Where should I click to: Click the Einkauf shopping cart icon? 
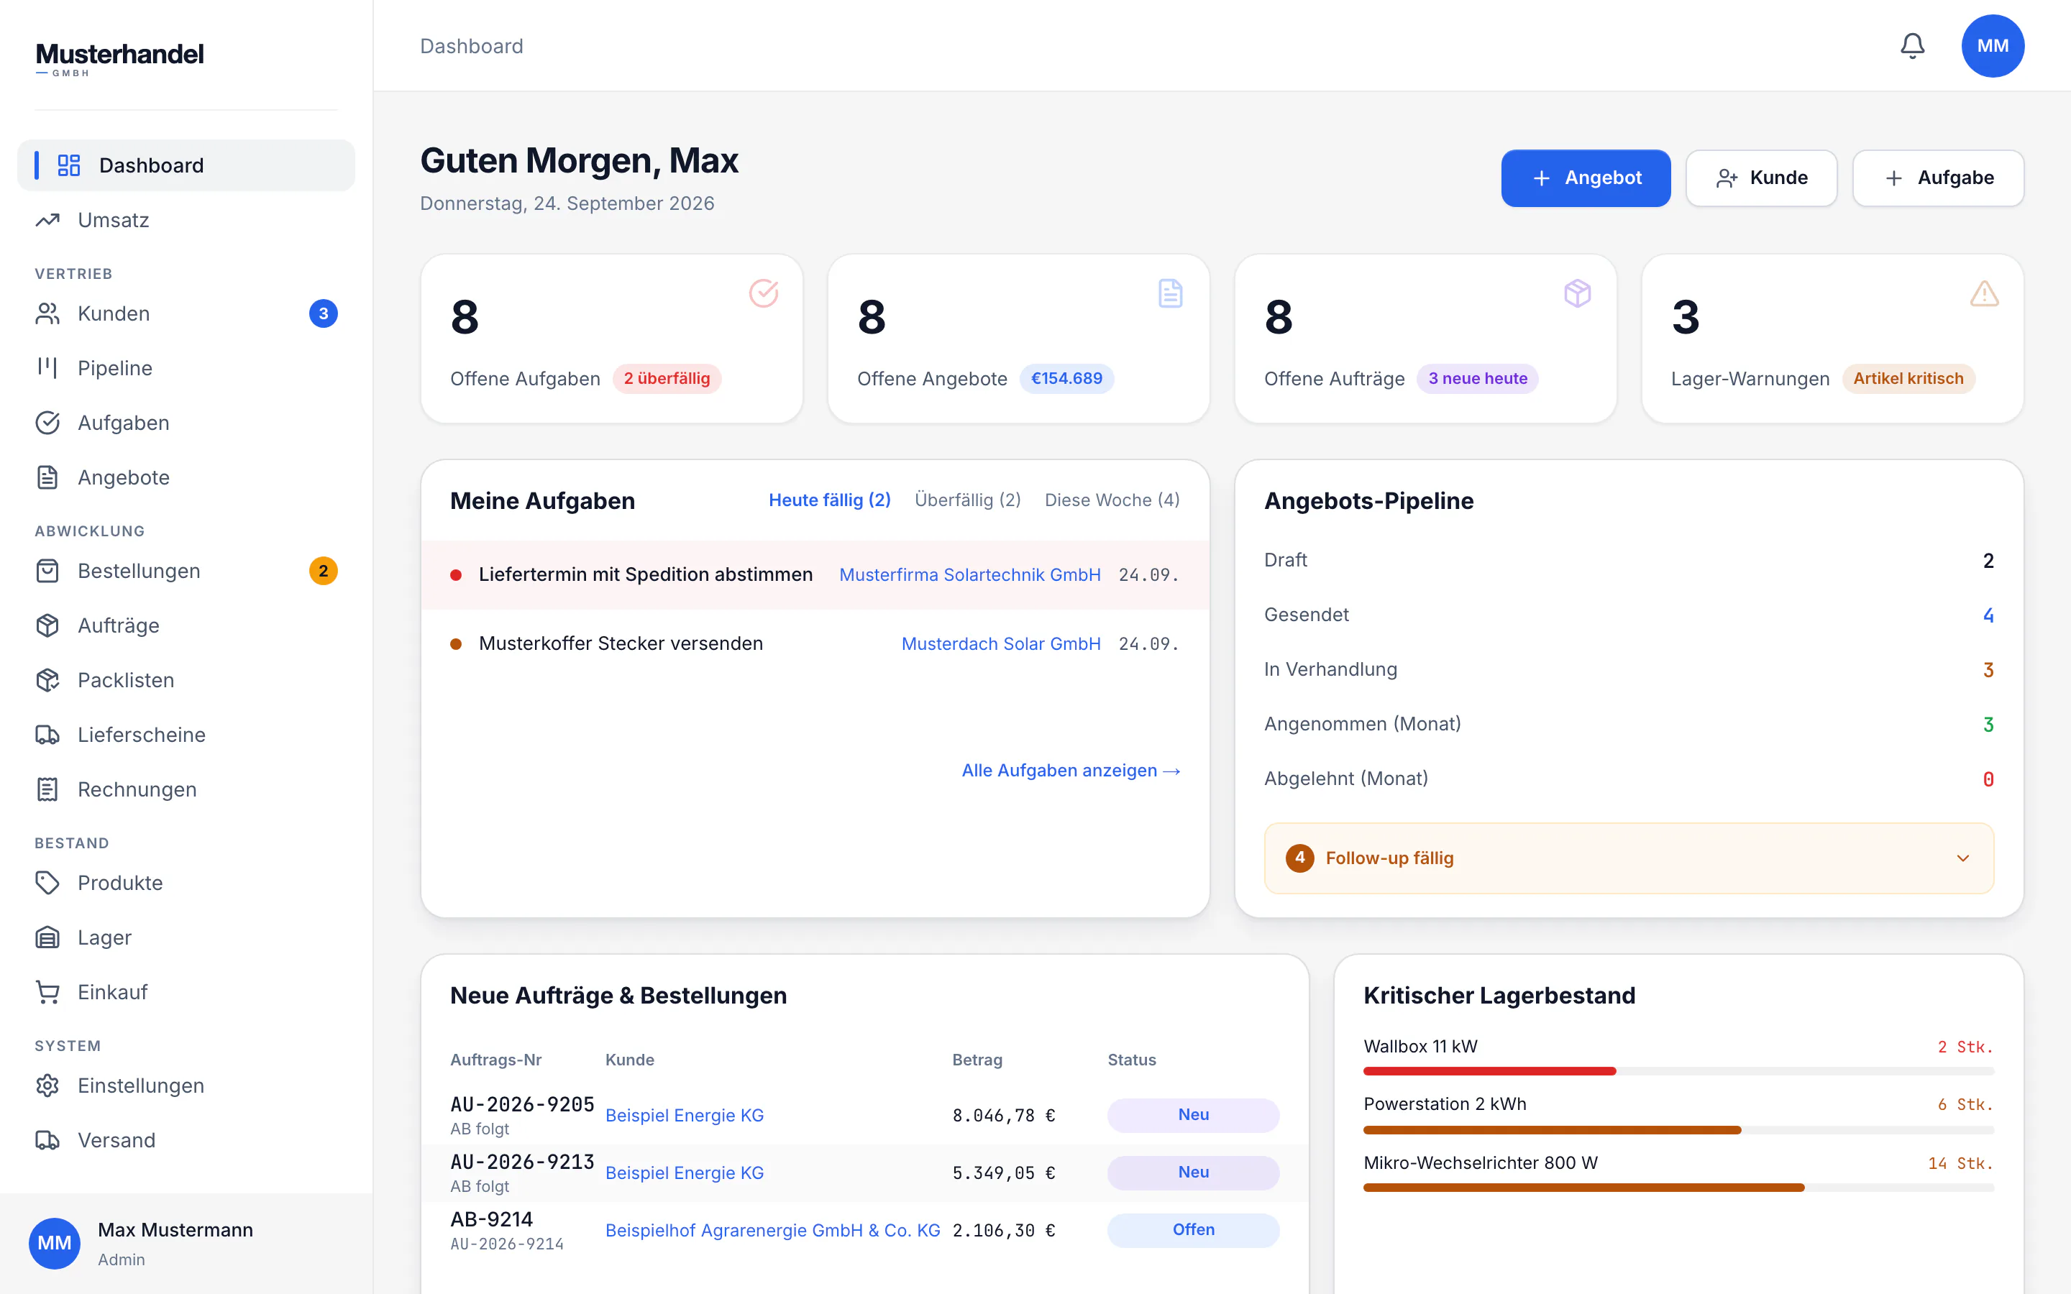tap(48, 992)
